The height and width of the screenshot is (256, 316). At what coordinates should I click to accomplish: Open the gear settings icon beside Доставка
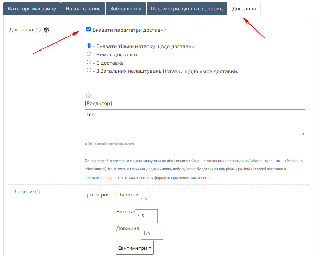point(46,30)
